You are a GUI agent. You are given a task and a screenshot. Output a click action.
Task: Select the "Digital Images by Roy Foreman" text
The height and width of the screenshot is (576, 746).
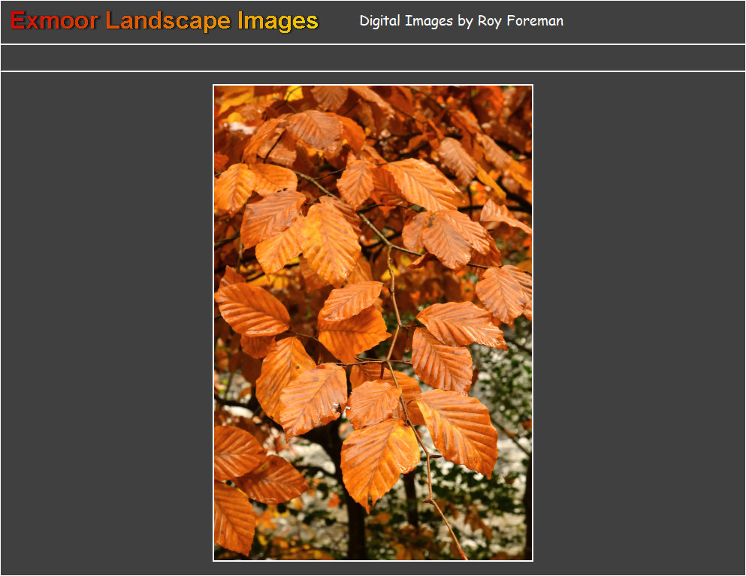click(x=461, y=21)
